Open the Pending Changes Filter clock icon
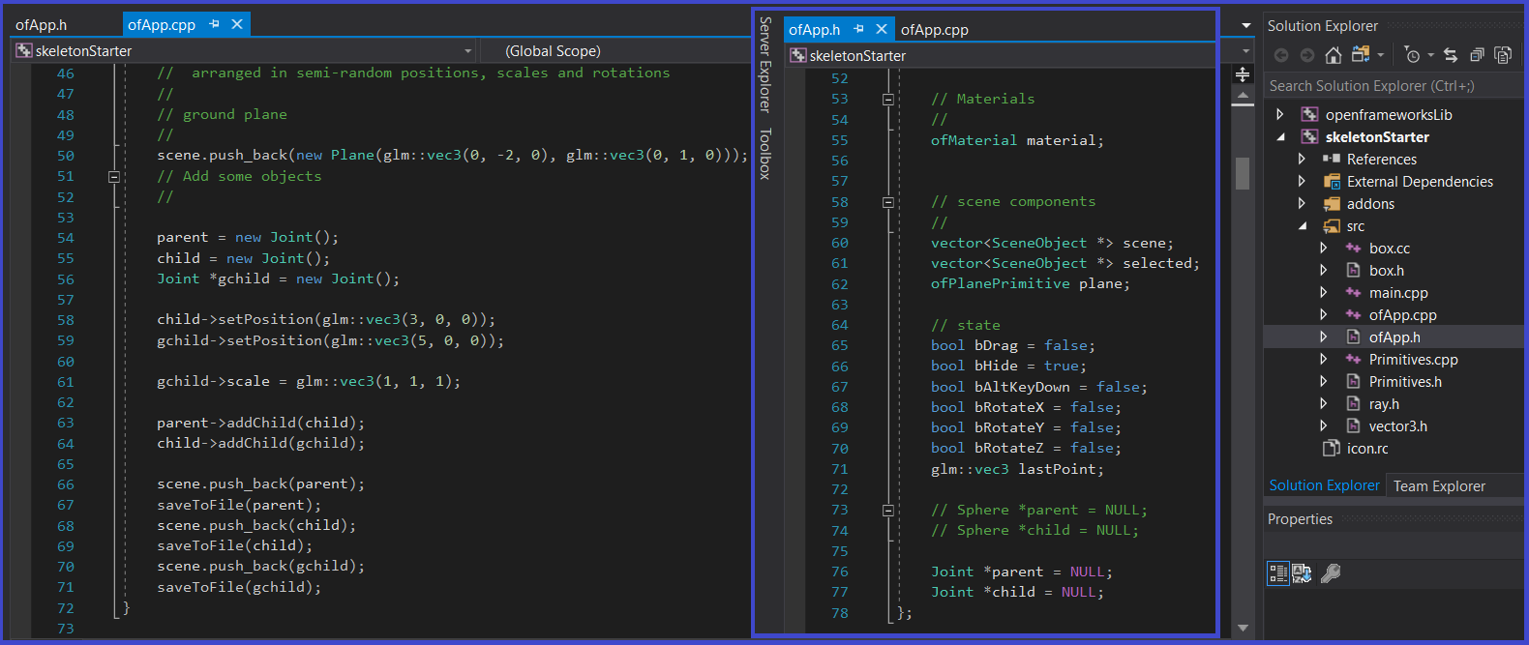The height and width of the screenshot is (645, 1529). [x=1412, y=55]
